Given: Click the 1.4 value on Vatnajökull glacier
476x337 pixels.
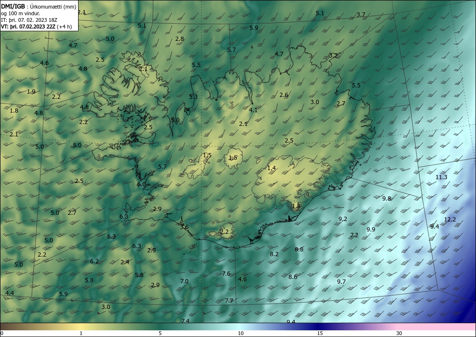Looking at the screenshot, I should 271,168.
